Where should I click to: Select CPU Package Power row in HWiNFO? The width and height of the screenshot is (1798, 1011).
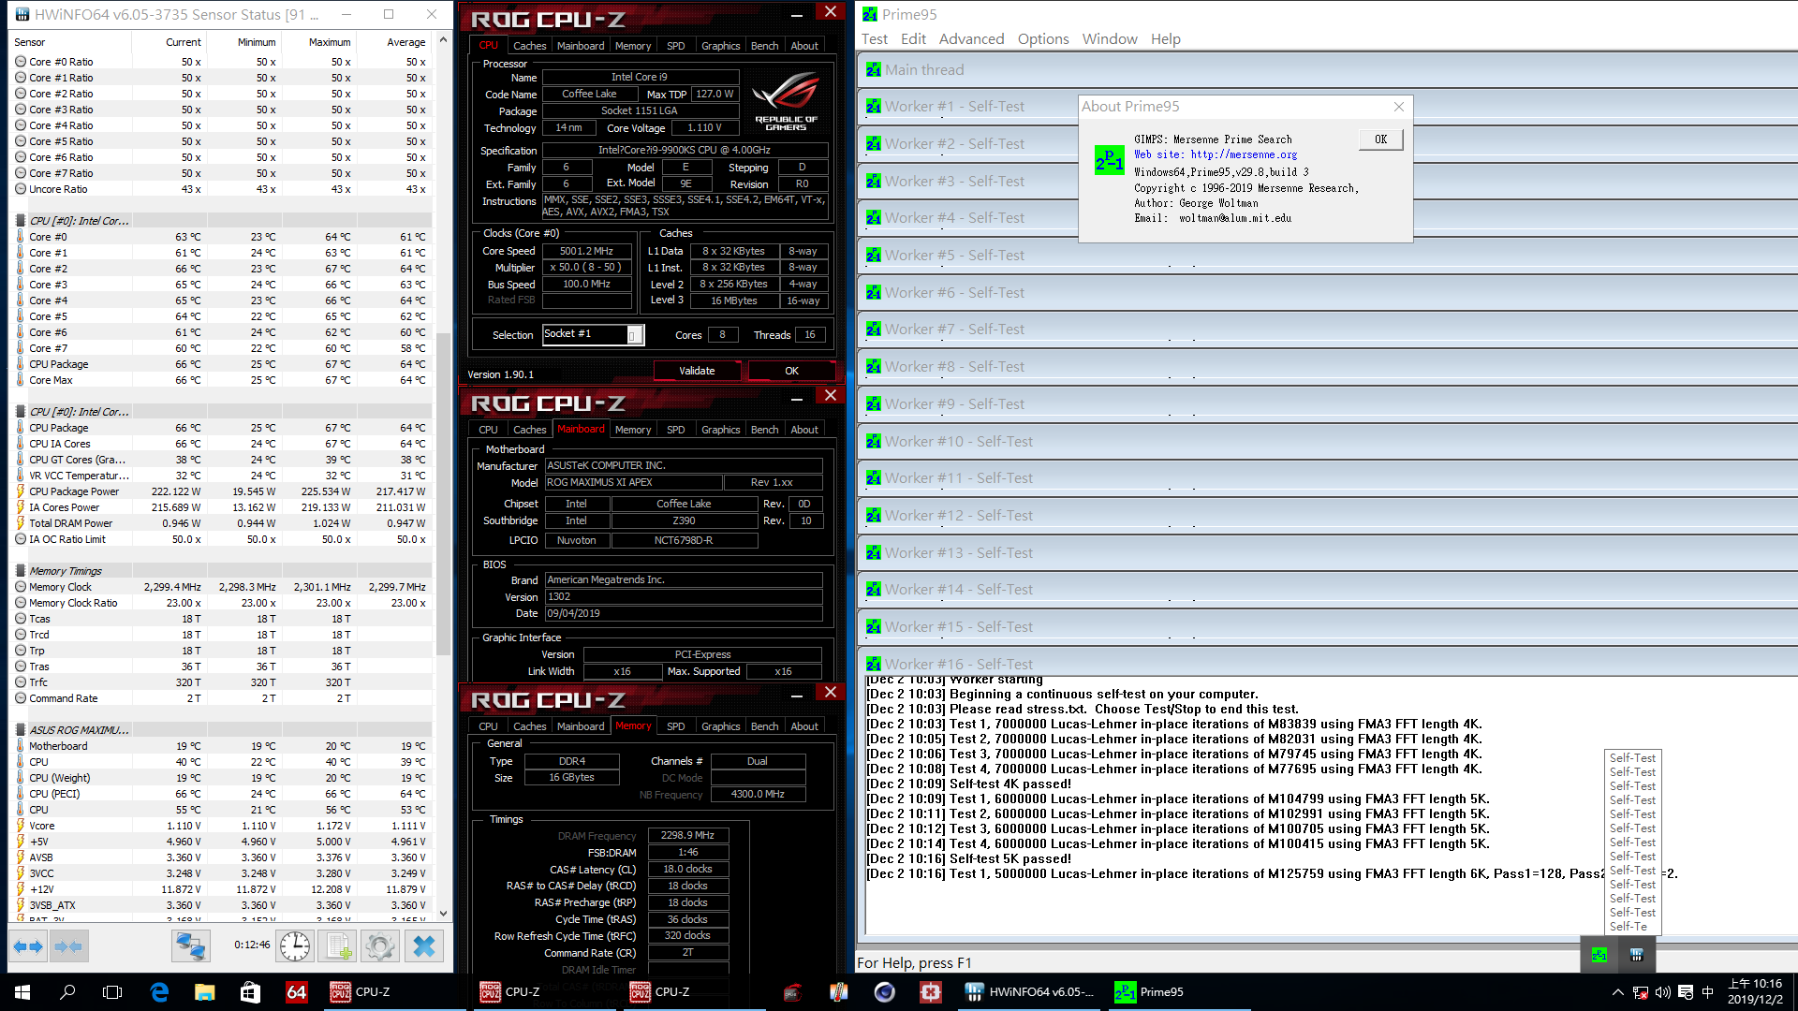click(221, 491)
